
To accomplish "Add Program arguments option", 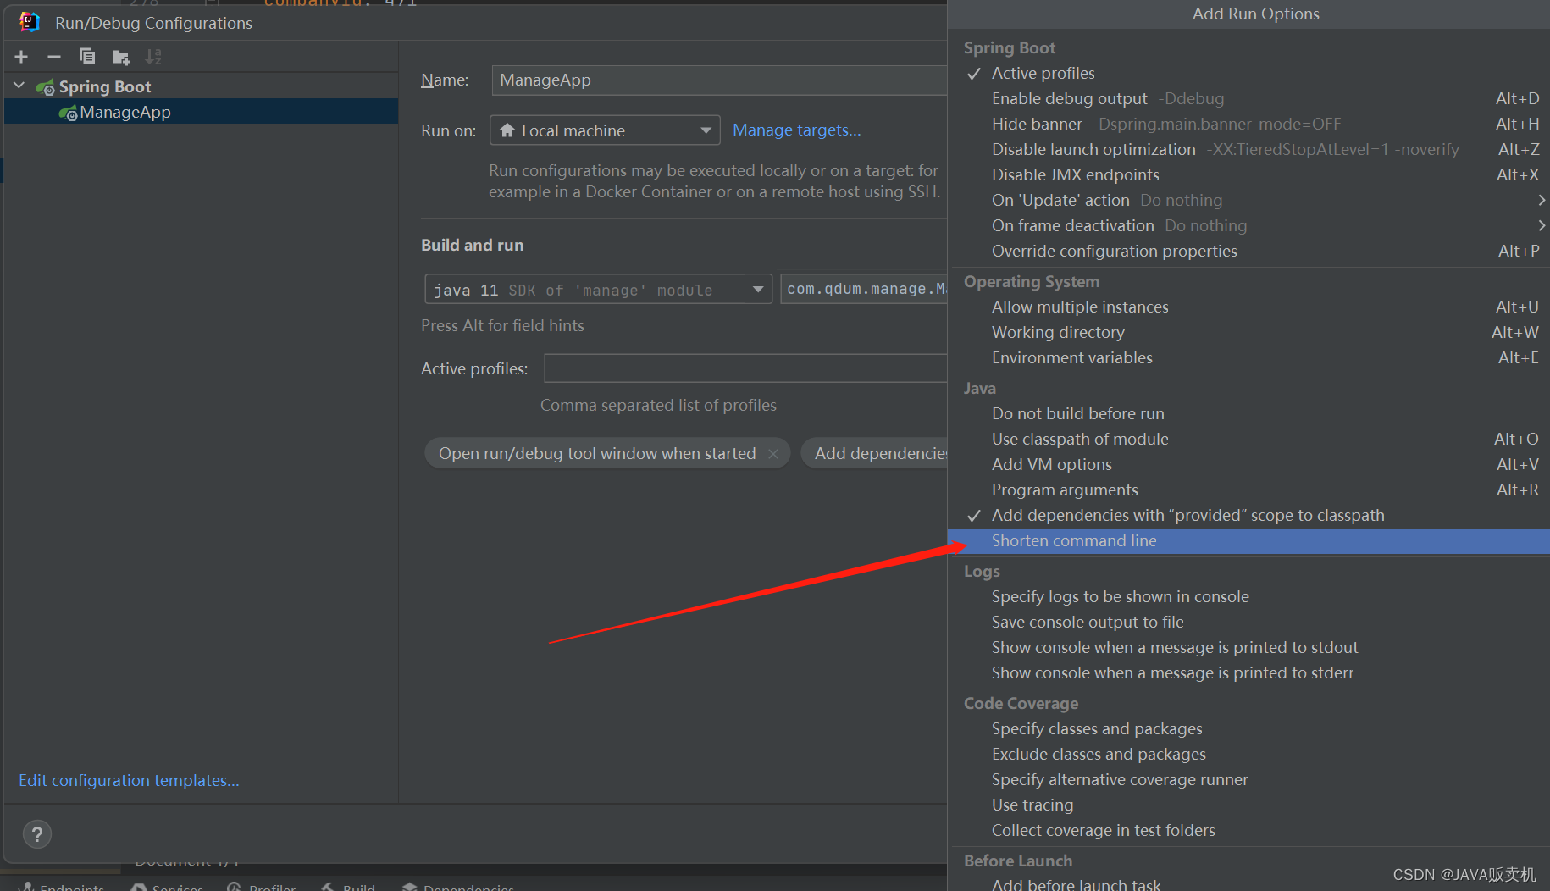I will click(1248, 490).
